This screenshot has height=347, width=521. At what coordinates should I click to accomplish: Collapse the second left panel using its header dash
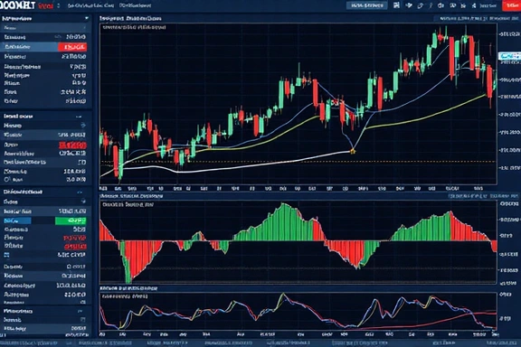pos(79,117)
